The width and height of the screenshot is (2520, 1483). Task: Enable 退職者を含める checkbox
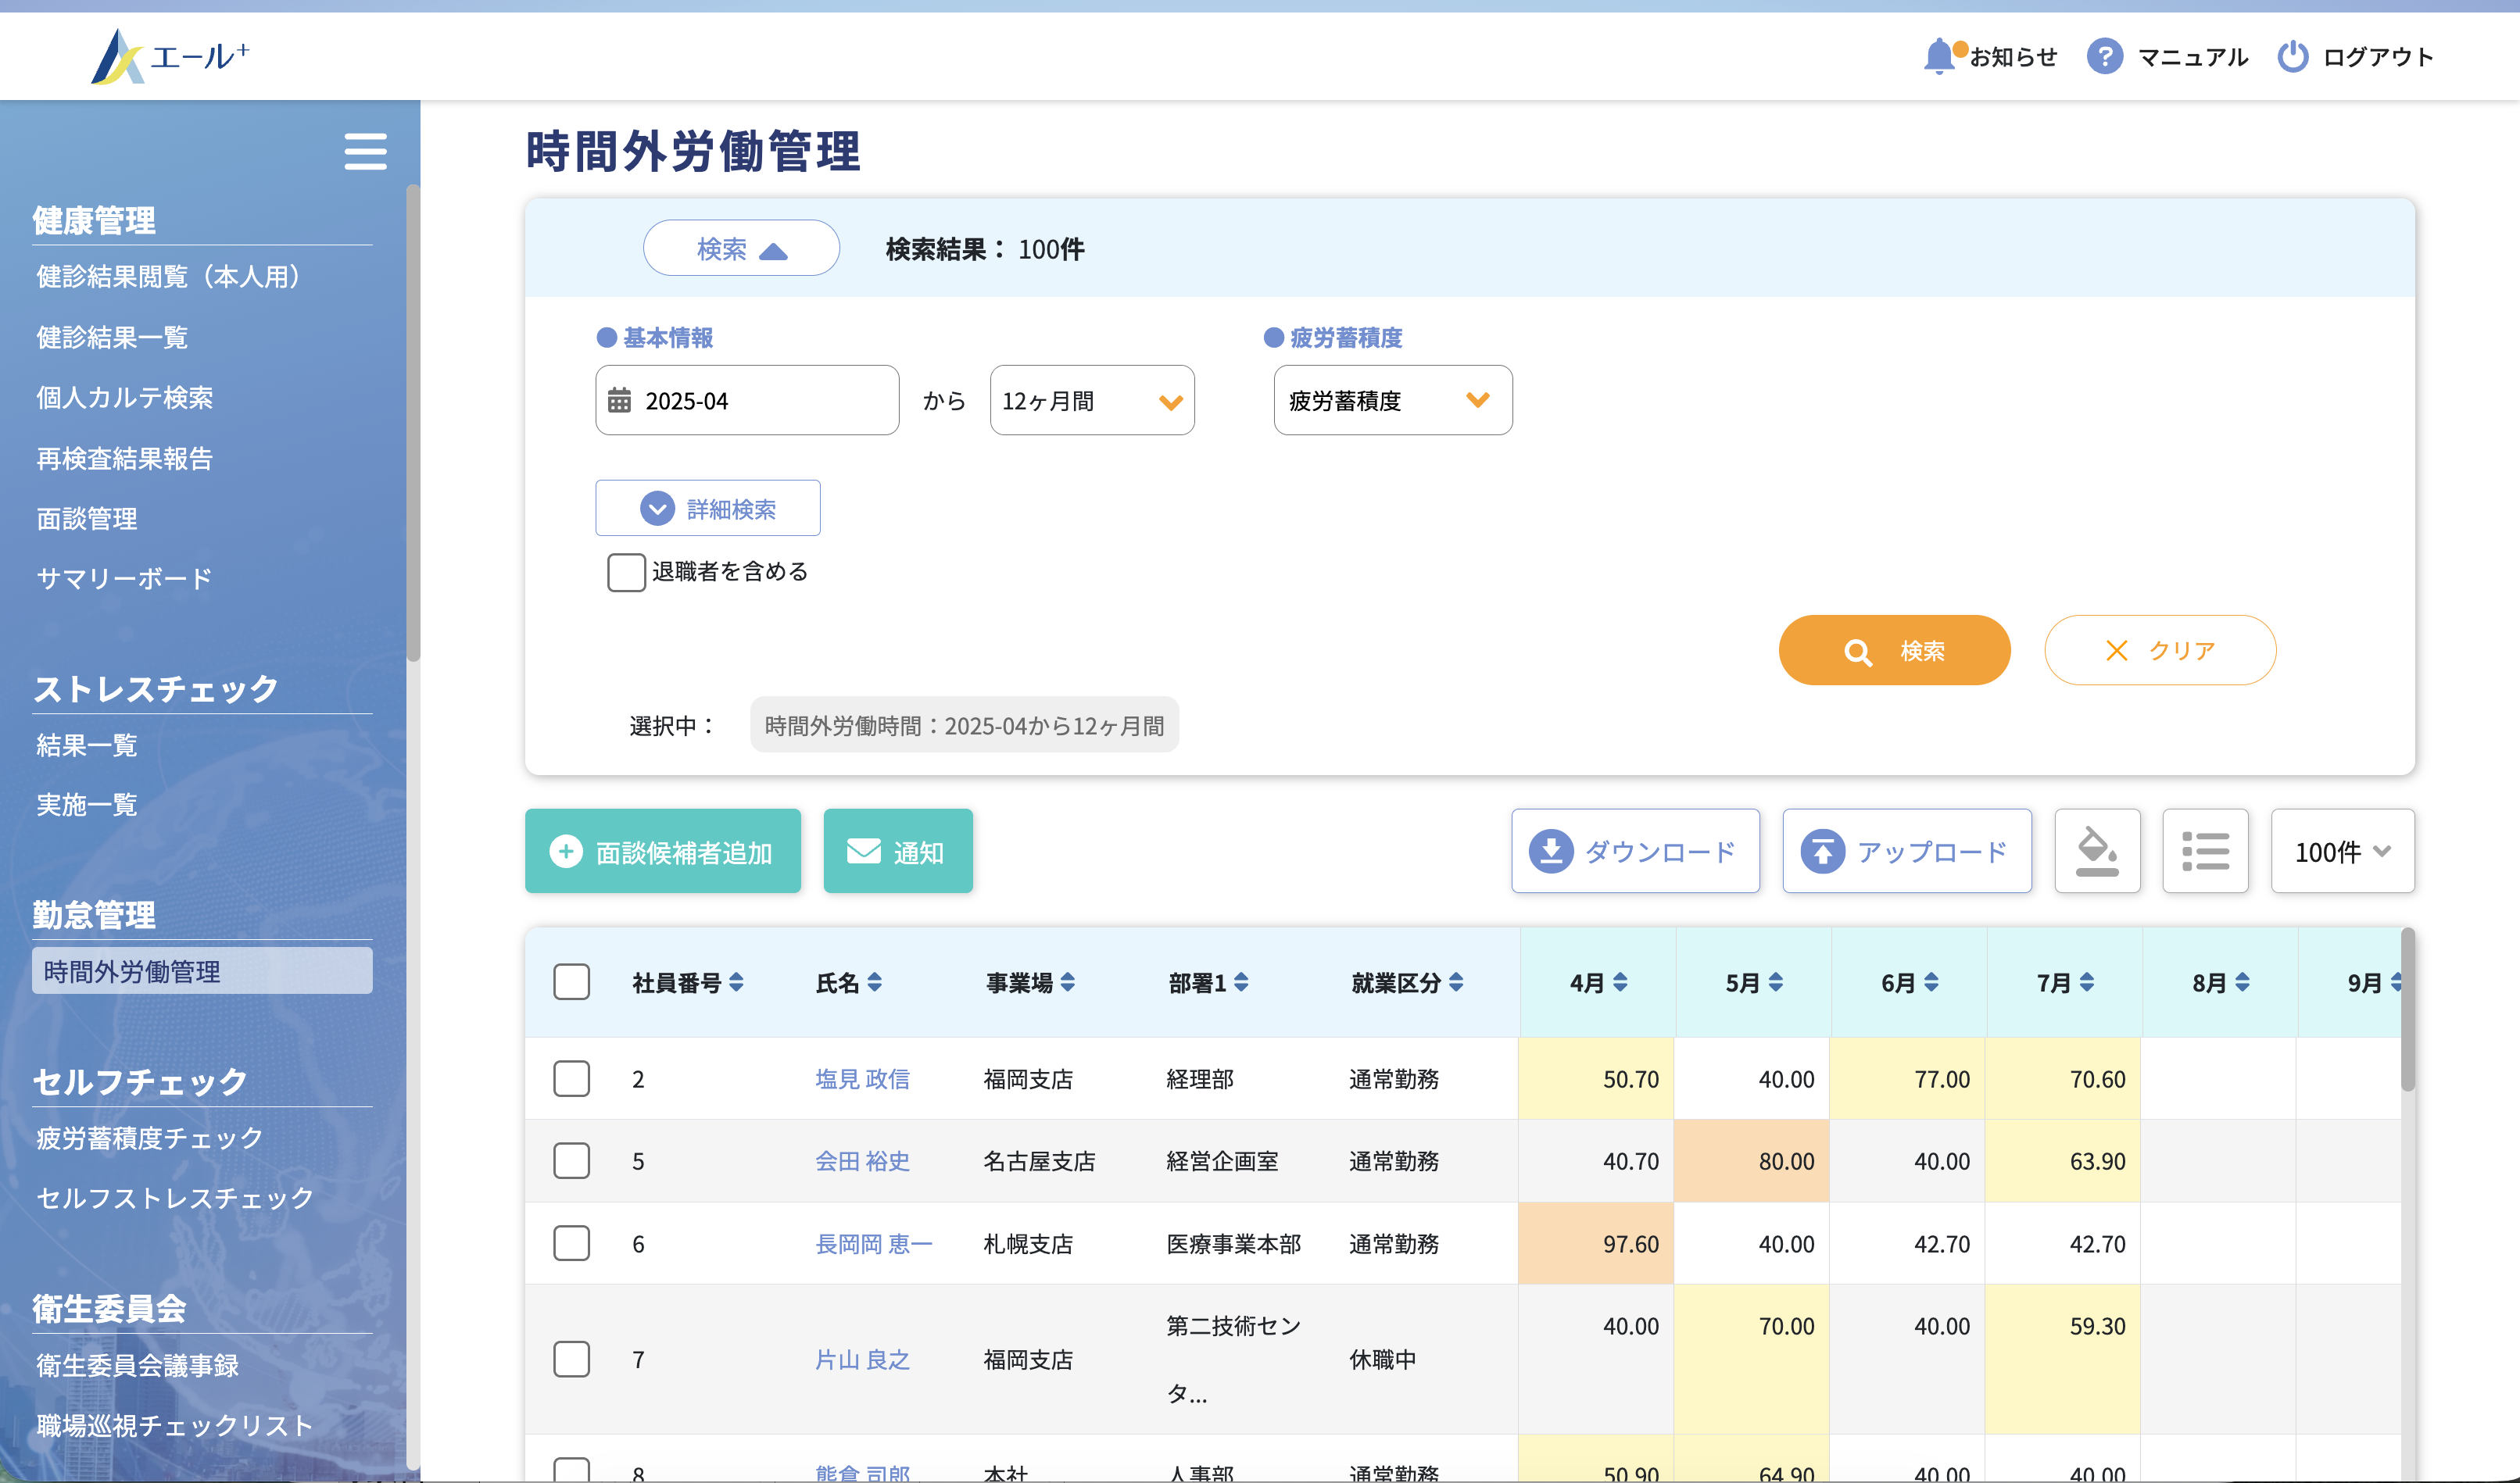tap(626, 572)
